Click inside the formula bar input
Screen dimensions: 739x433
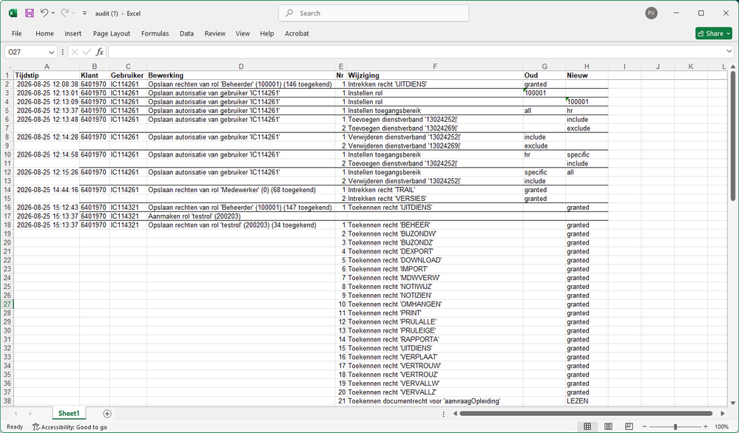coord(416,52)
